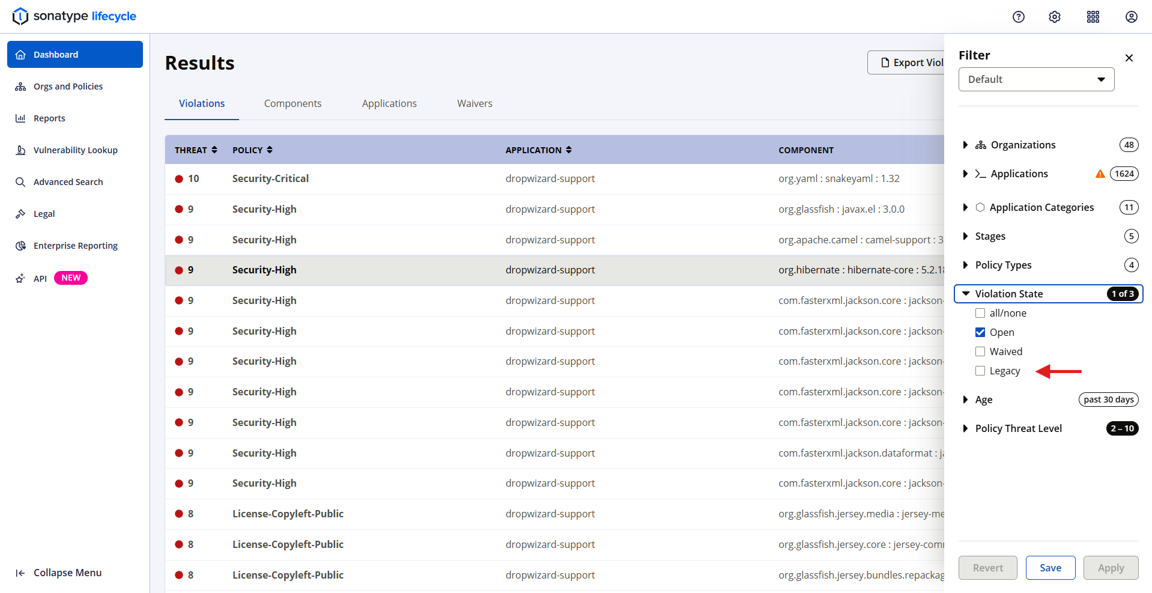Click the Collapse Menu label
This screenshot has width=1152, height=593.
67,573
